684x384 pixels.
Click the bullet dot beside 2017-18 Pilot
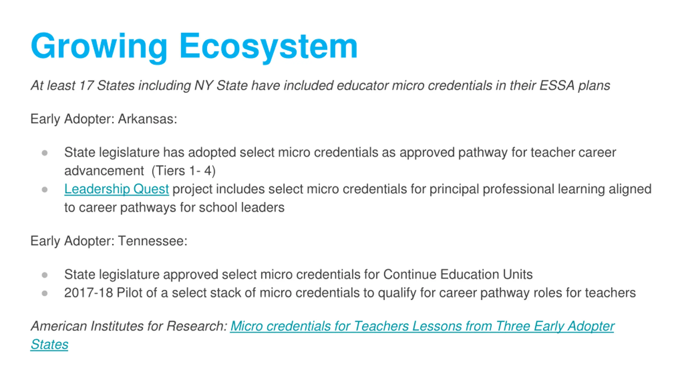point(45,293)
